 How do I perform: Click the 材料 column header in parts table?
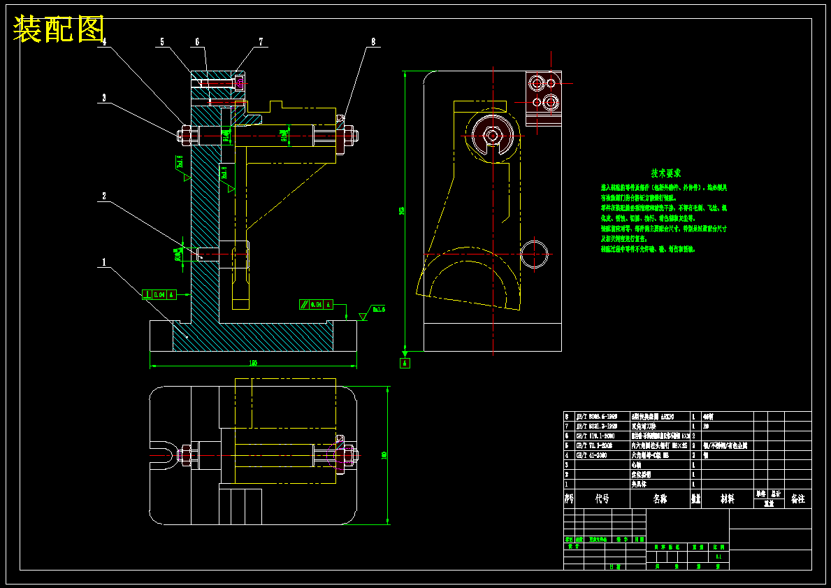(727, 499)
